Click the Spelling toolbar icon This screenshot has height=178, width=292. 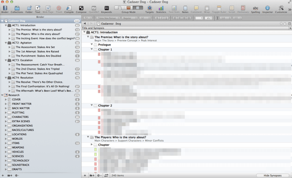(256, 8)
